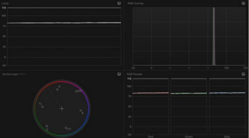Click the green G target box in the vectorscope

(47, 126)
